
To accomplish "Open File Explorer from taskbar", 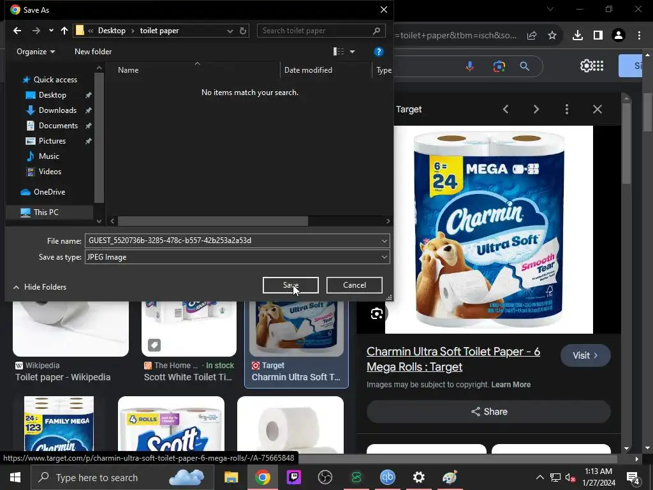I will click(x=231, y=477).
